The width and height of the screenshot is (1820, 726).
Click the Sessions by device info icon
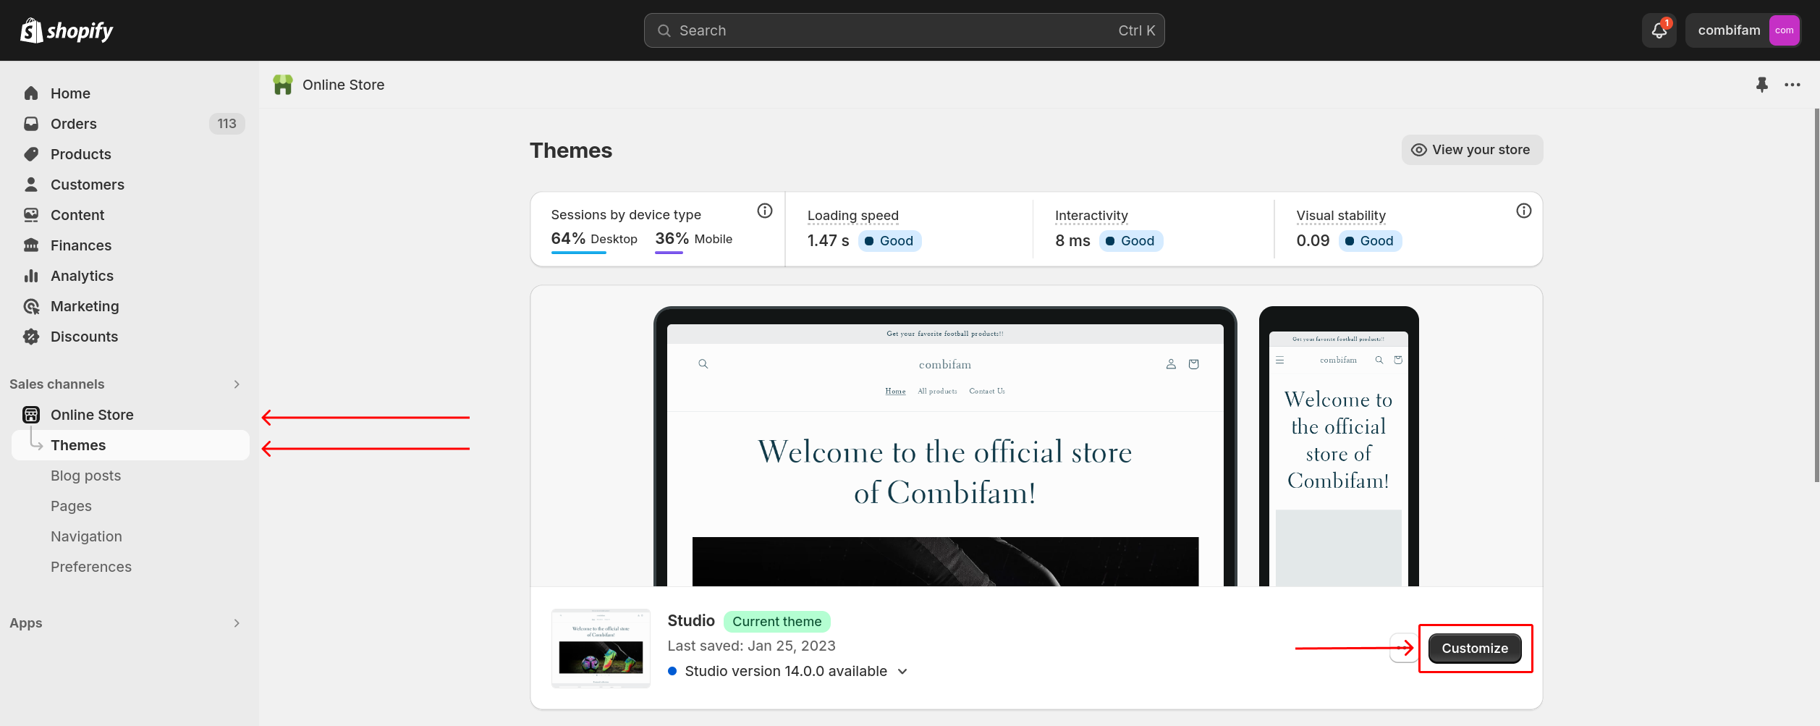pos(764,211)
